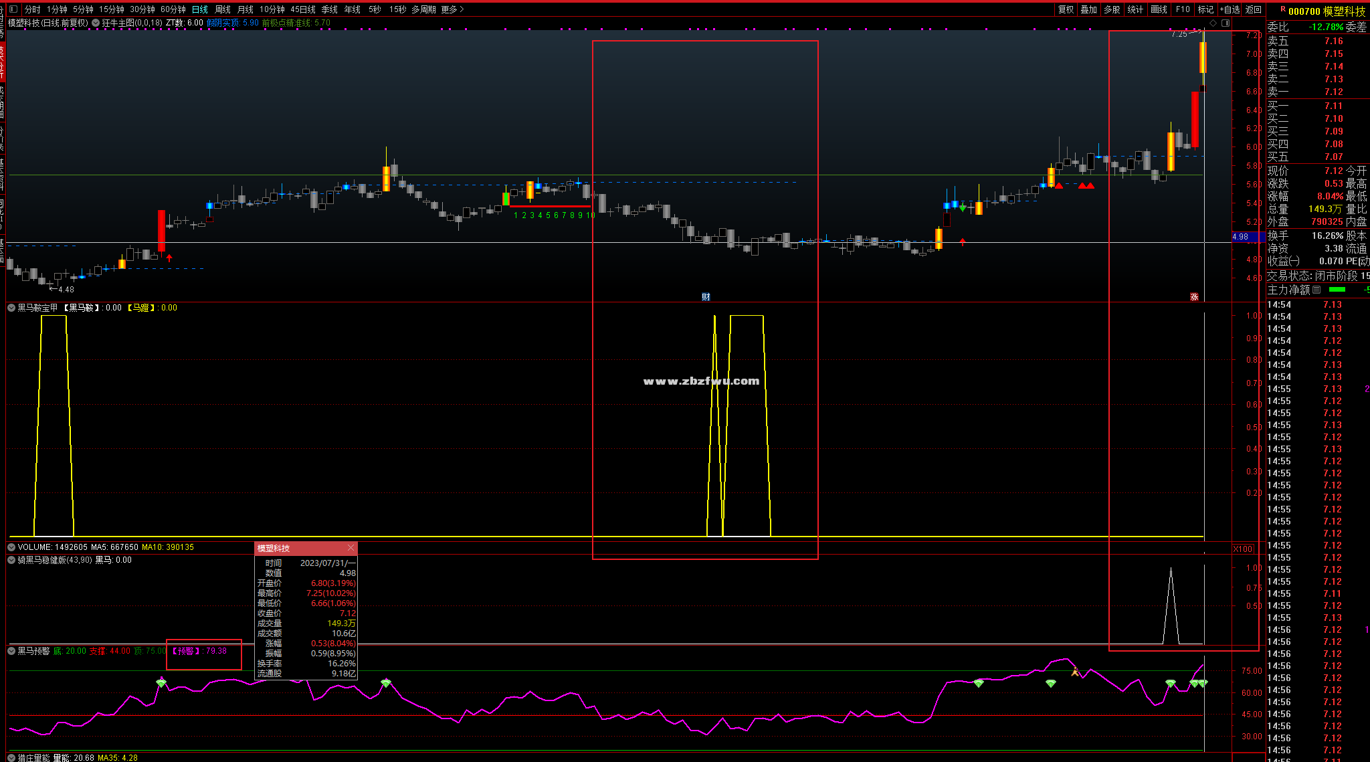Select the 1分钟 period tab

coord(57,9)
